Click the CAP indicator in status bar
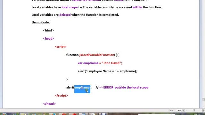The height and width of the screenshot is (115, 205). click(171, 111)
